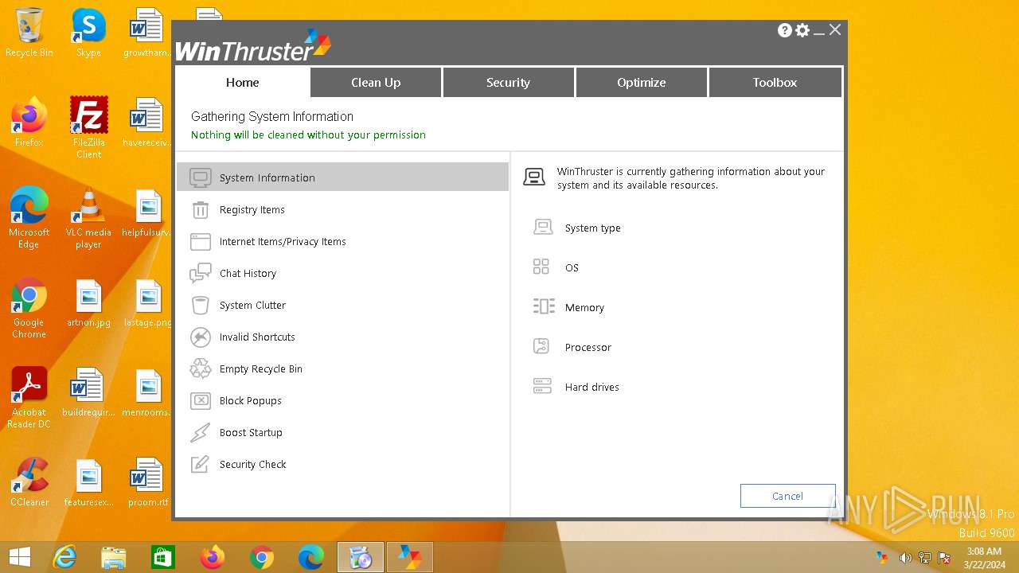Cancel the system information scan

pos(787,496)
